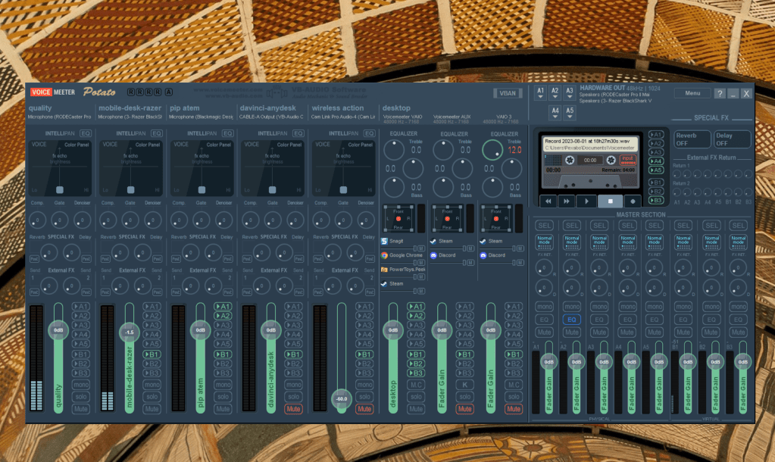
Task: Rewind the cassette recorder
Action: click(548, 201)
